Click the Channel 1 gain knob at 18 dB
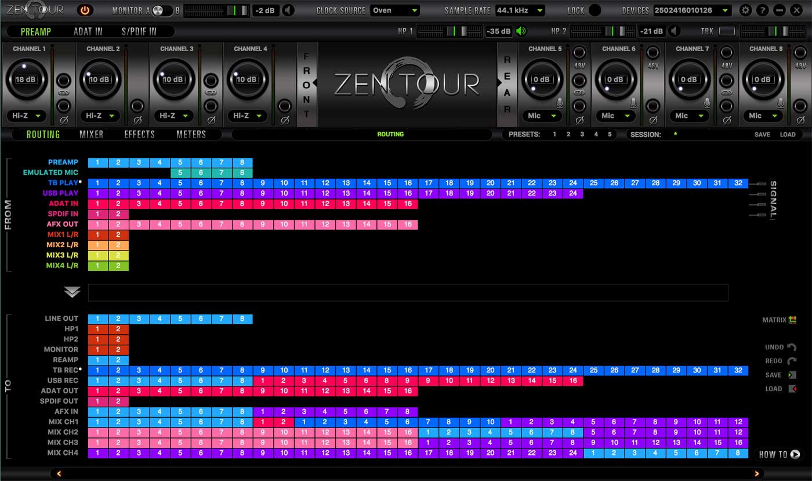 click(x=27, y=79)
